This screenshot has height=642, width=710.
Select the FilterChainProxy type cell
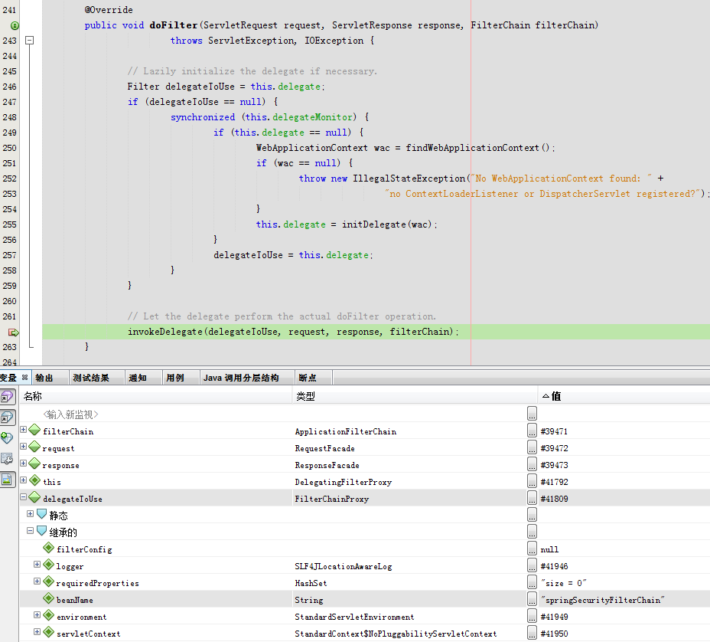(332, 499)
